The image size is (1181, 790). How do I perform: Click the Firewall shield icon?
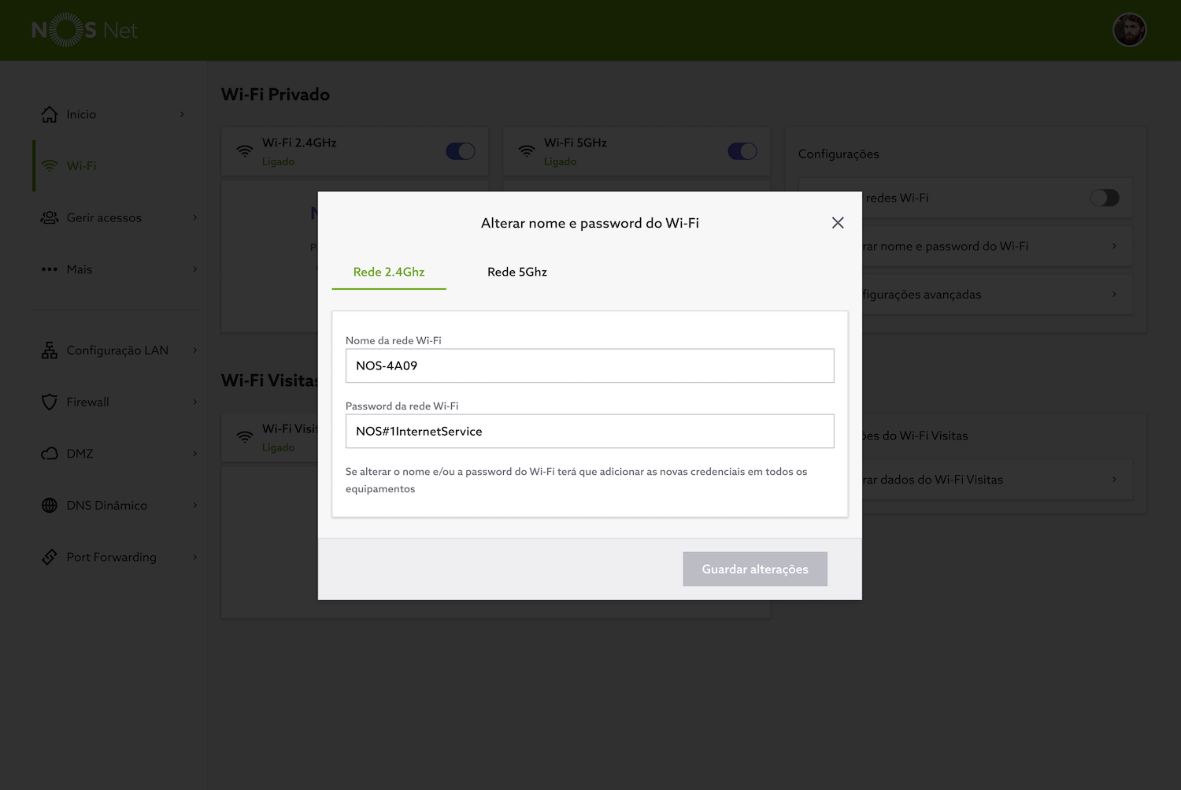pyautogui.click(x=50, y=402)
